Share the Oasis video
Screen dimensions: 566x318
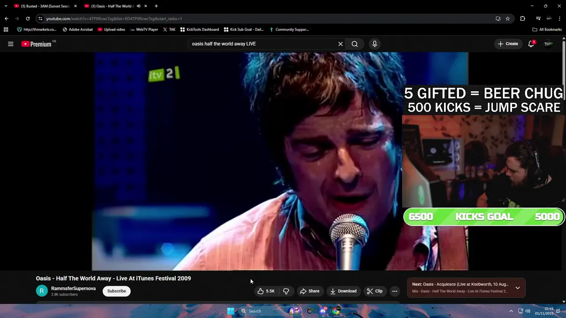(x=310, y=291)
